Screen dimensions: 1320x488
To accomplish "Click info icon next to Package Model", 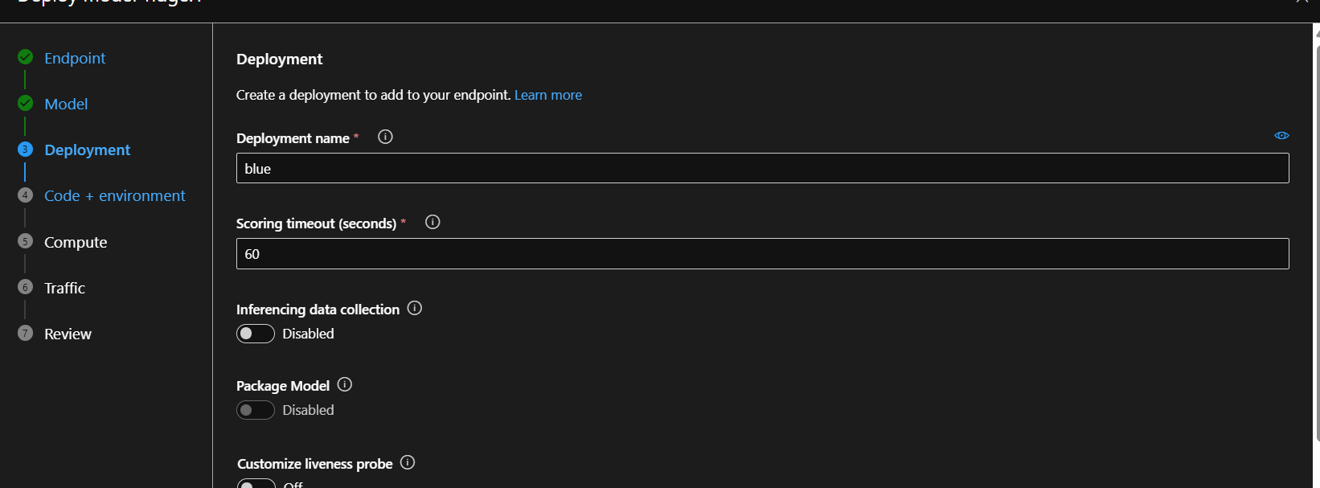I will pos(345,384).
